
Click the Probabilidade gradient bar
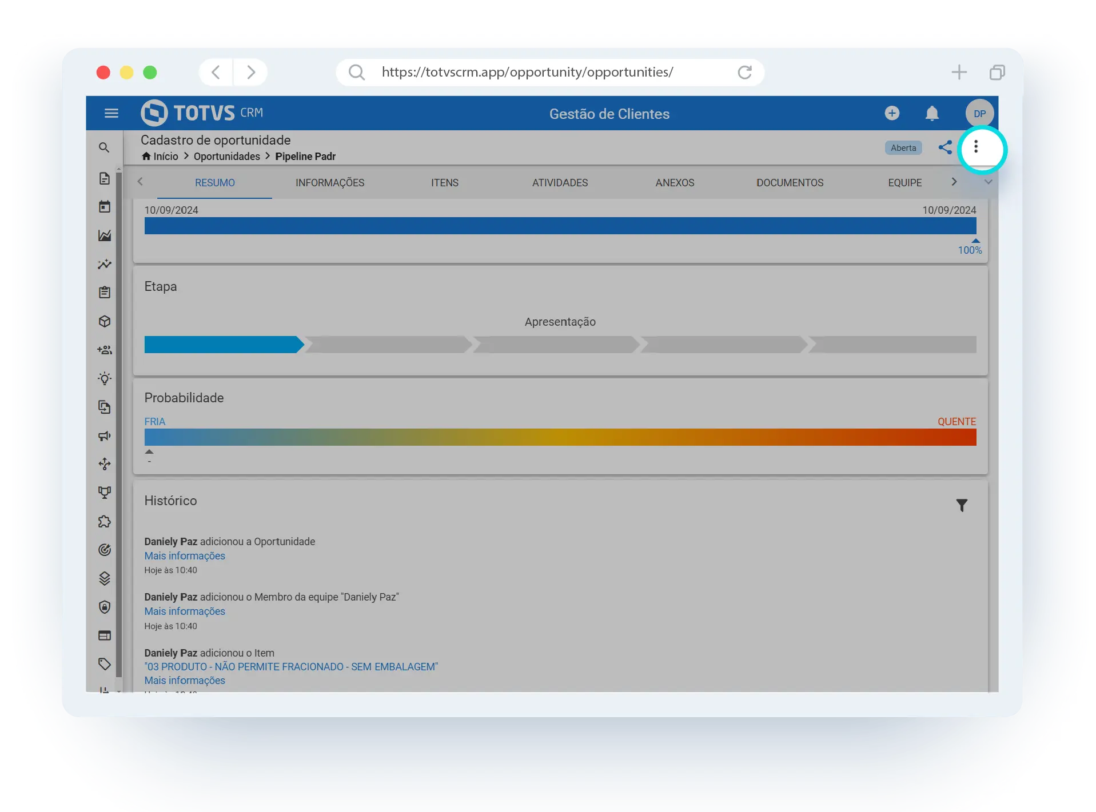point(560,437)
